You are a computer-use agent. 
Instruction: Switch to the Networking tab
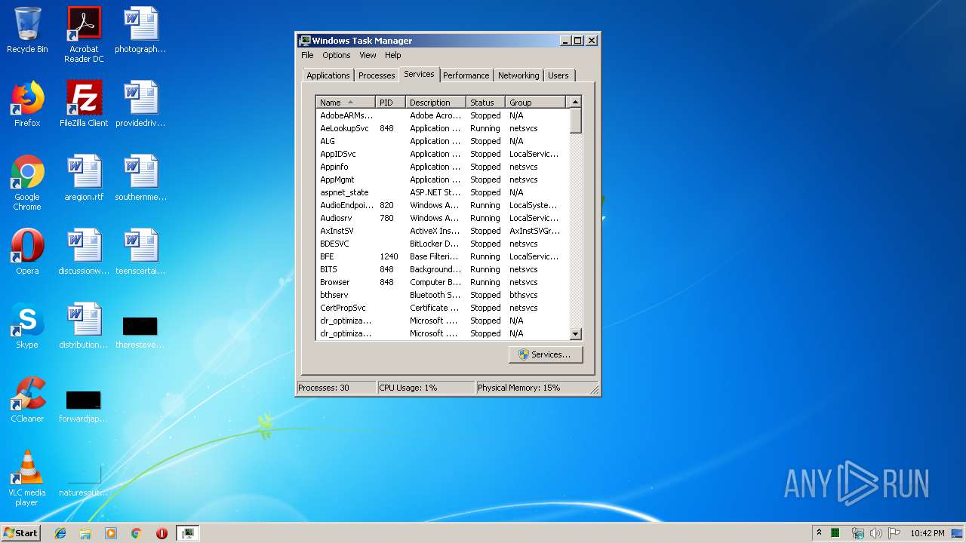[518, 75]
